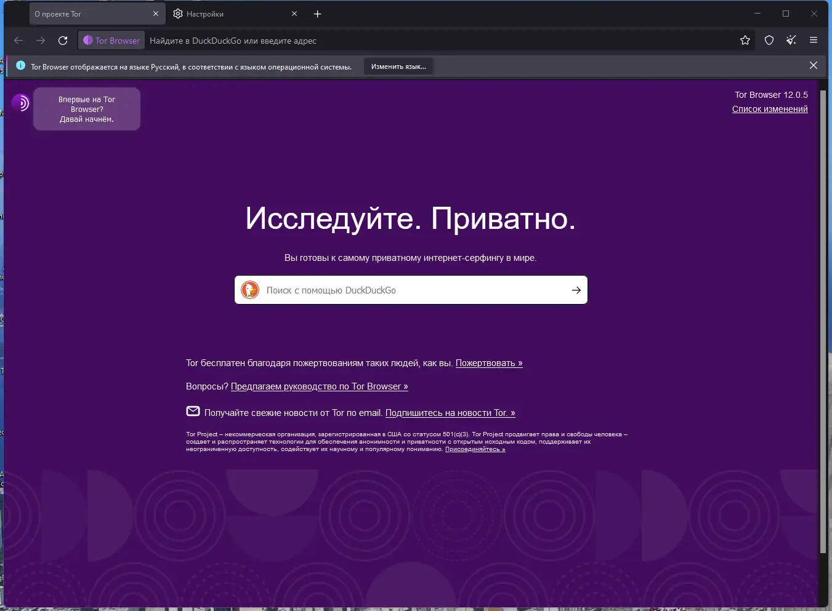Maximize the Tor Browser window
The image size is (832, 611).
coord(786,14)
